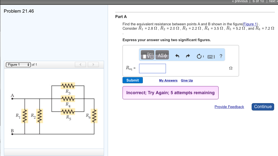This screenshot has height=156, width=278.
Task: Open the Figure 1 hyperlink in problem text
Action: [x=250, y=24]
